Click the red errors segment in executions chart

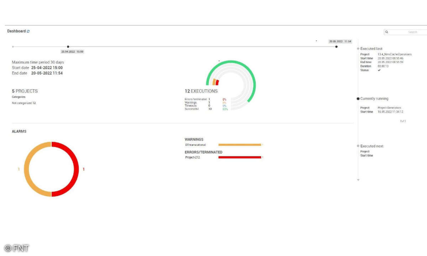click(x=217, y=83)
